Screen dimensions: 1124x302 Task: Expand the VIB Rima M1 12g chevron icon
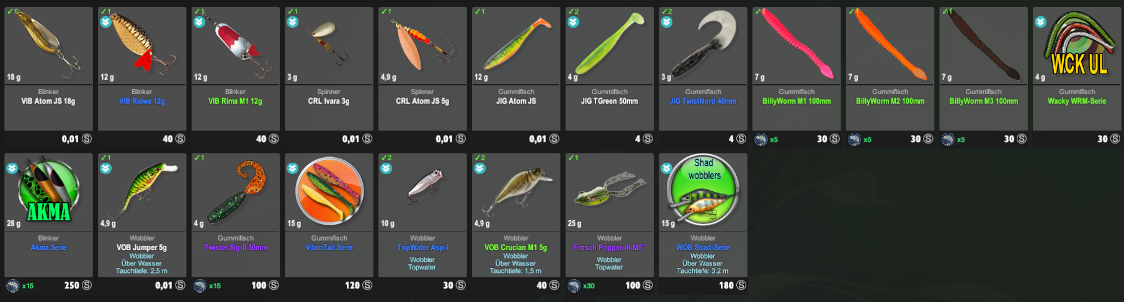[x=199, y=22]
